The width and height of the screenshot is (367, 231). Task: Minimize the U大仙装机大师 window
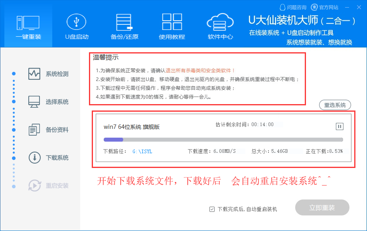[347, 8]
